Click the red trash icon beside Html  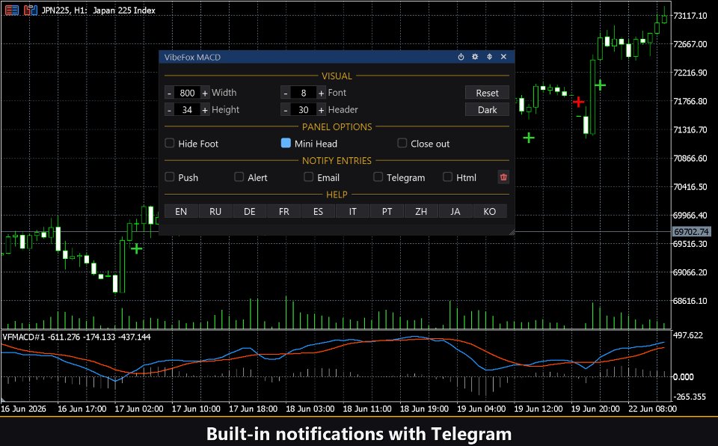click(x=503, y=177)
